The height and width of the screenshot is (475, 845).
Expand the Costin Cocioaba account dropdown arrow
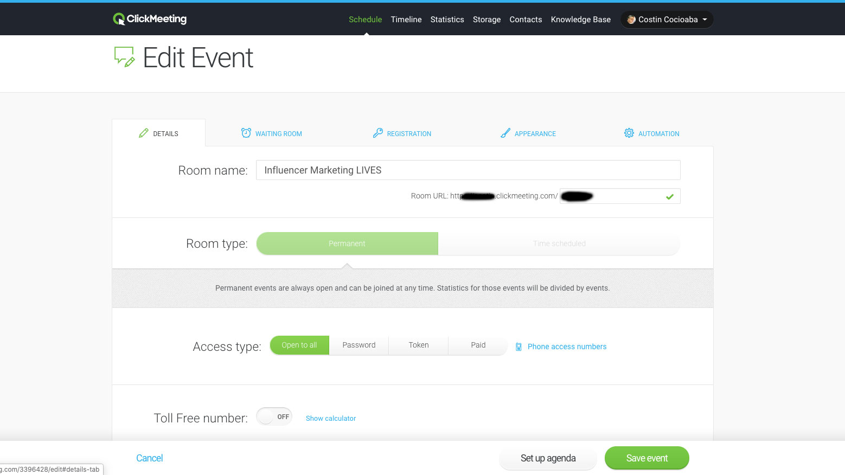click(705, 20)
